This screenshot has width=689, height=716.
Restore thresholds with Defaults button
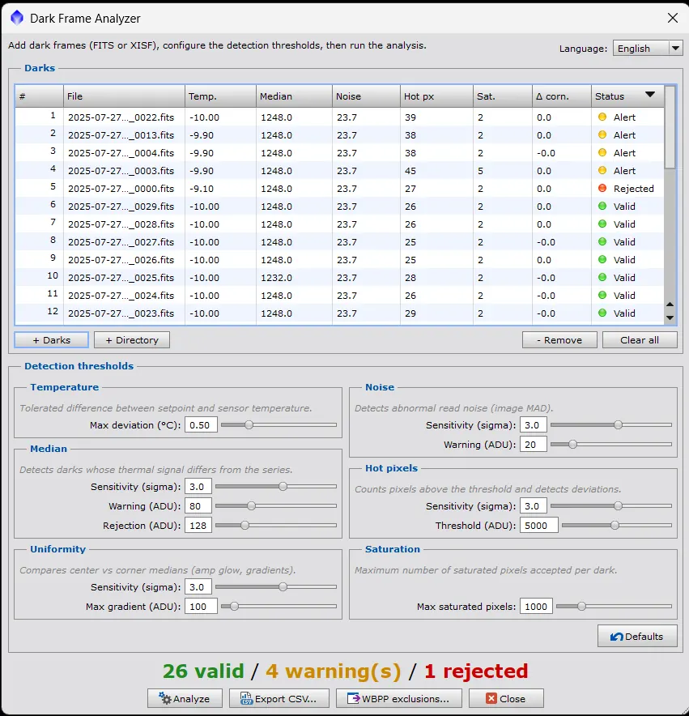pyautogui.click(x=637, y=636)
